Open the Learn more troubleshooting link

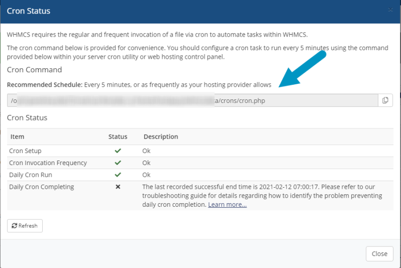tap(227, 204)
